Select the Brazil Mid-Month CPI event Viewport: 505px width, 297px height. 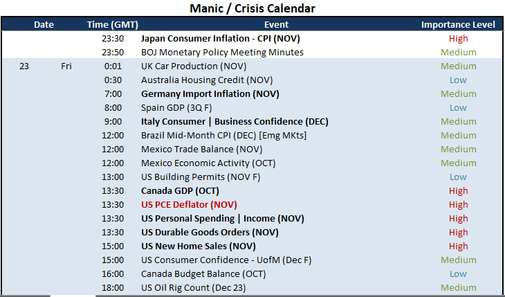tap(223, 136)
